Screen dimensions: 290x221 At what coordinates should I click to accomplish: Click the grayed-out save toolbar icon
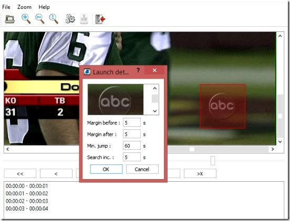click(x=84, y=19)
